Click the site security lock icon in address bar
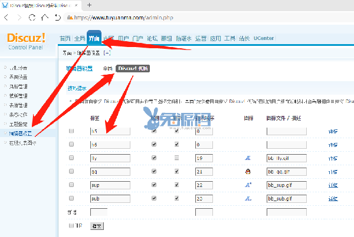Viewport: 354px width, 237px height. coord(70,18)
